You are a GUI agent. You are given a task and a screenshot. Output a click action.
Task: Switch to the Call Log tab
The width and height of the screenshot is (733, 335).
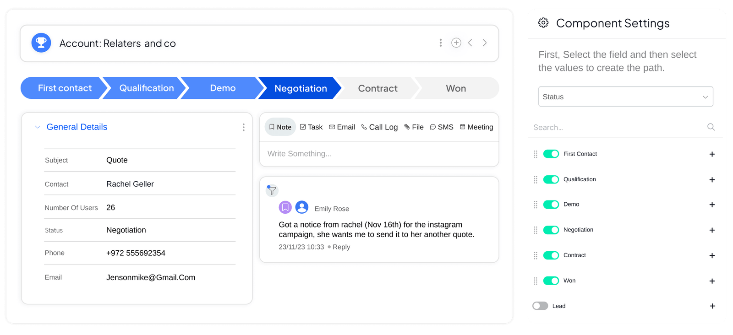point(379,127)
